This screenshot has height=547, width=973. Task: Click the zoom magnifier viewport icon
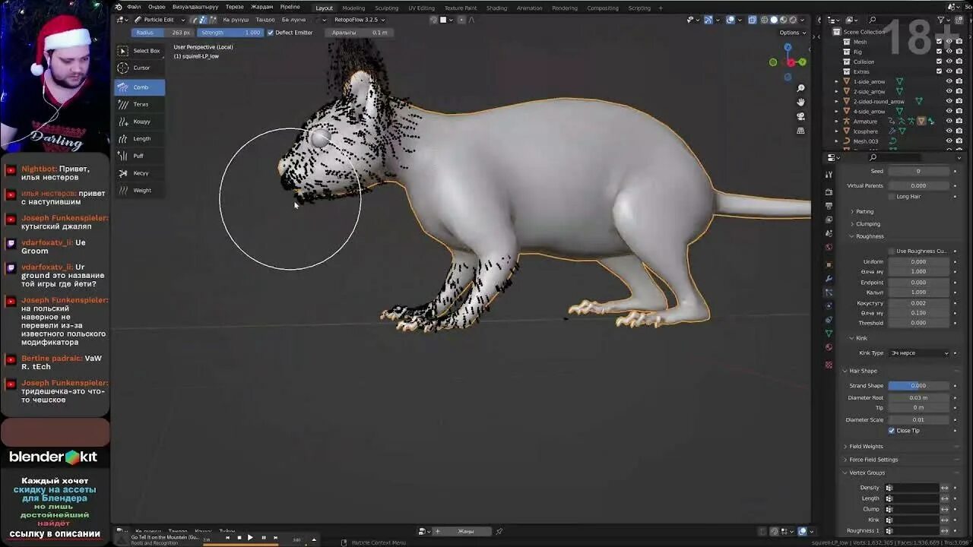tap(800, 89)
